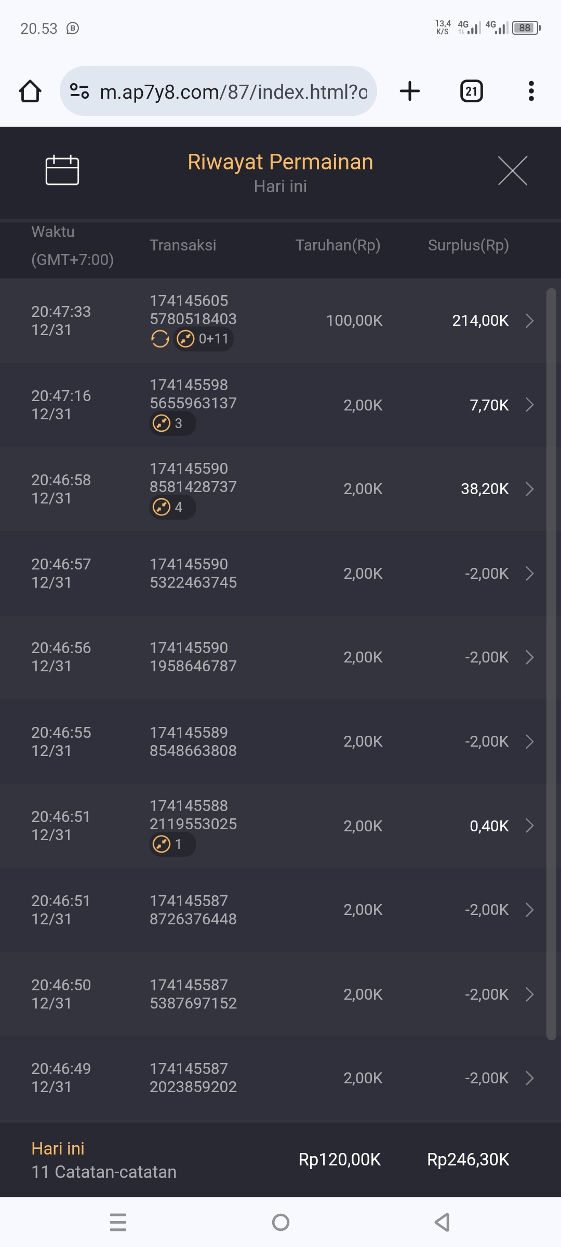Expand the 38,20K surplus record chevron

tap(529, 489)
